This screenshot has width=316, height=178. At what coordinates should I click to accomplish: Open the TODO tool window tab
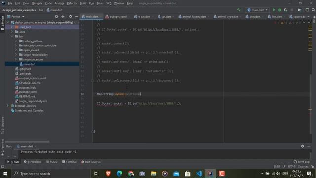52,162
